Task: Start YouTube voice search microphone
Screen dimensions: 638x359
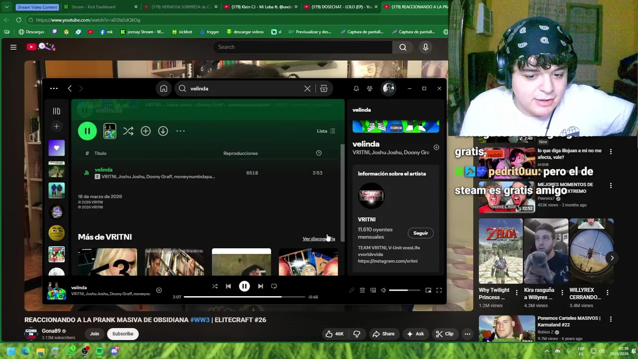Action: [x=425, y=47]
